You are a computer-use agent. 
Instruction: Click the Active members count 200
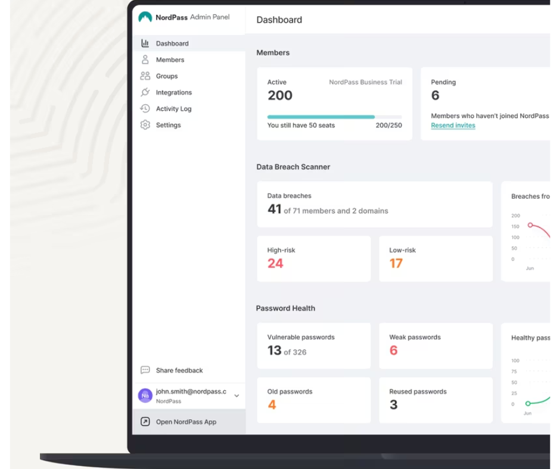point(280,95)
